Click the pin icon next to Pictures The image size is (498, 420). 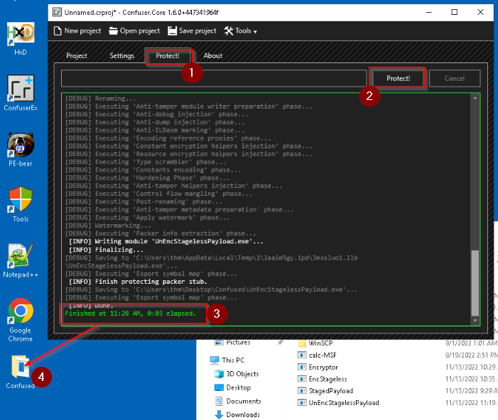tap(280, 342)
